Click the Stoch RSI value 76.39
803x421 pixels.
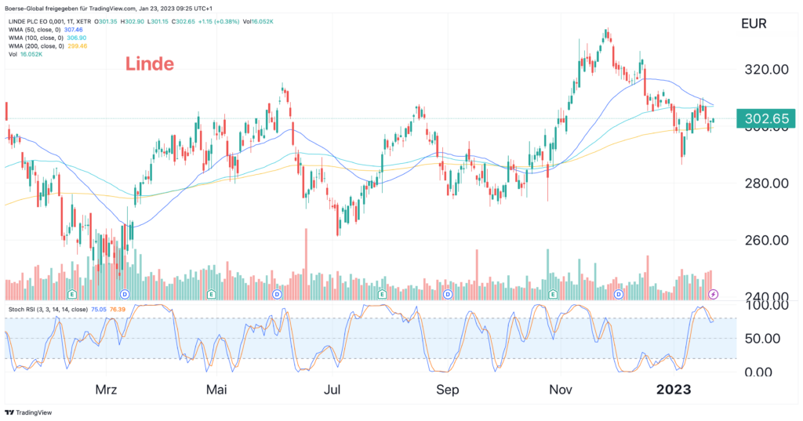click(118, 310)
